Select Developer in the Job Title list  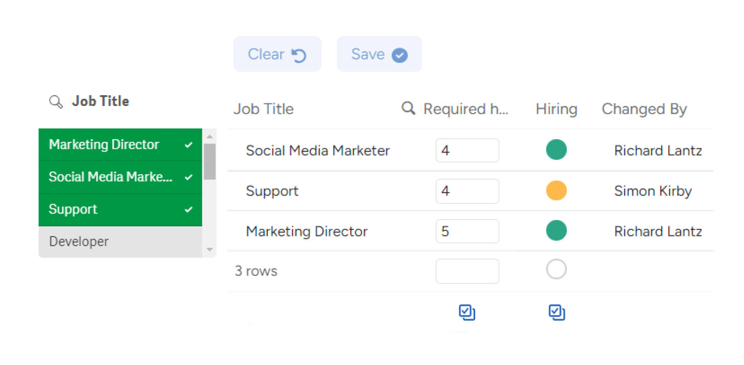point(120,242)
